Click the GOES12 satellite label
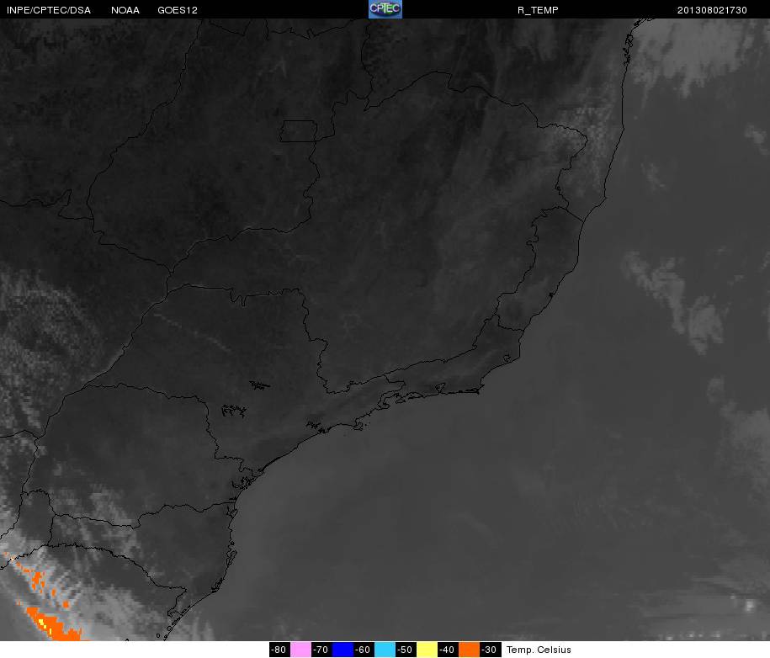770x658 pixels. (178, 10)
